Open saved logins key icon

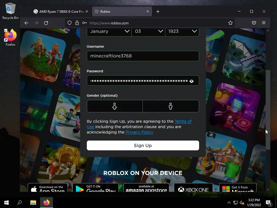coord(84,23)
